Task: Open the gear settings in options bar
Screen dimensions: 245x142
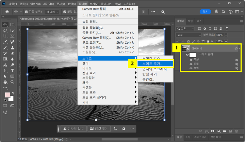Action: point(163,12)
